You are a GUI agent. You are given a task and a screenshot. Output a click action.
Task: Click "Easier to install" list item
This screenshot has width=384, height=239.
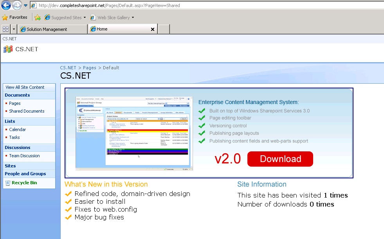tap(100, 201)
